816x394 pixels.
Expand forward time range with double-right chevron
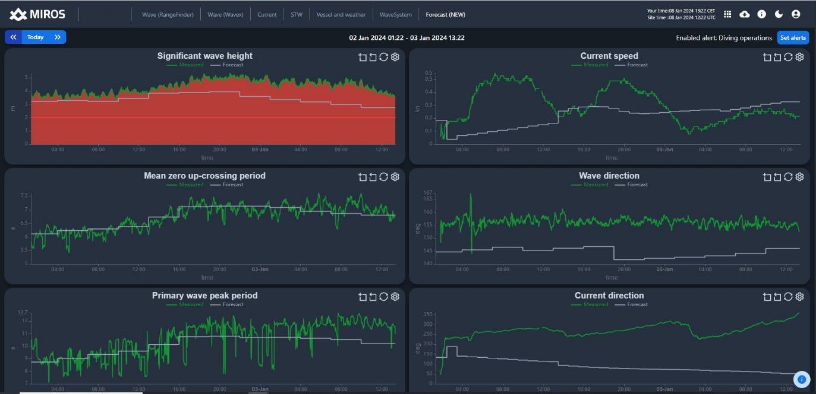[57, 37]
